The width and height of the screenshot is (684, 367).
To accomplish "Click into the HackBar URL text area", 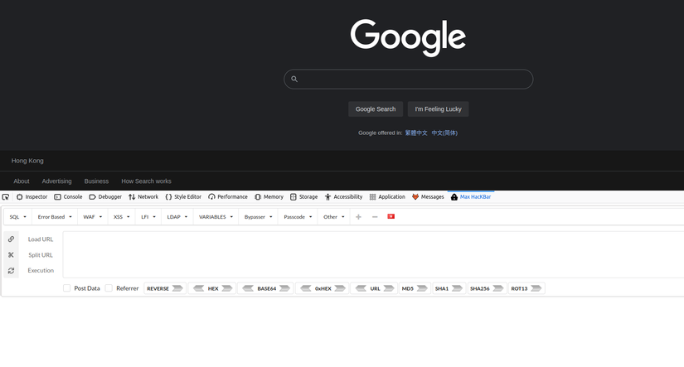I will point(373,254).
